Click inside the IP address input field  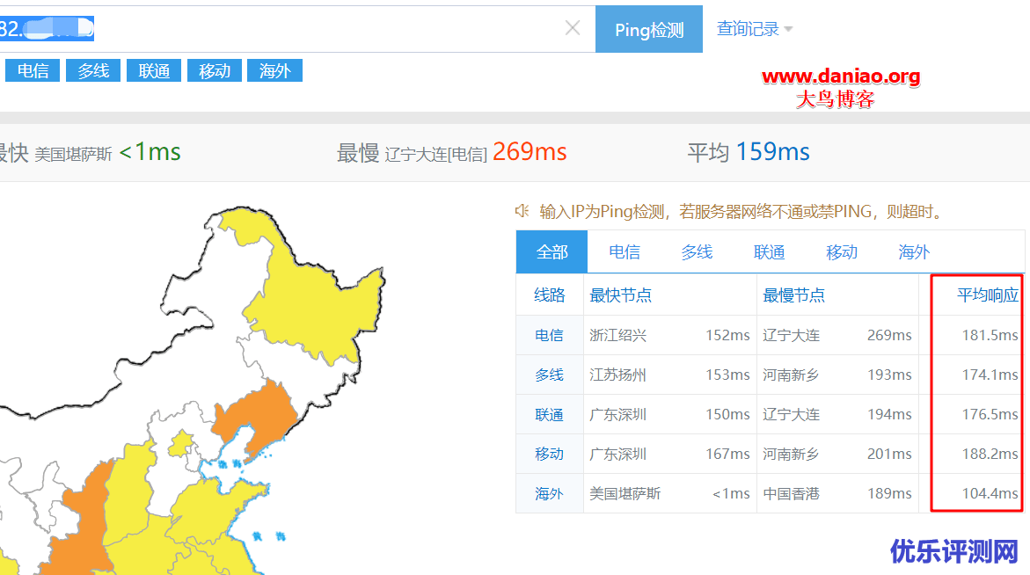pyautogui.click(x=264, y=29)
